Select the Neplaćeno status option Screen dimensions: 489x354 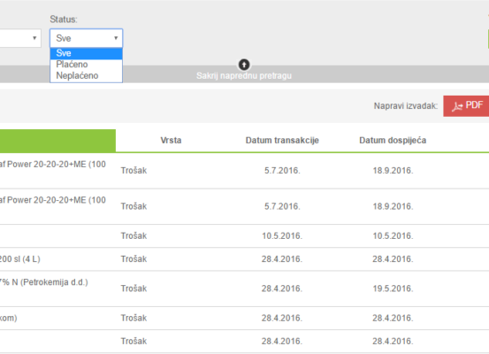(86, 75)
